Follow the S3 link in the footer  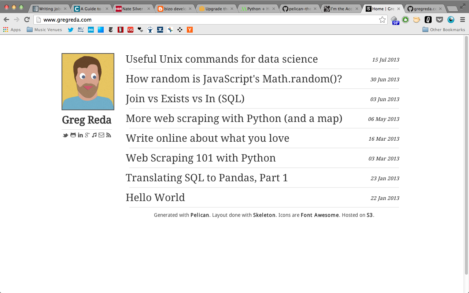(370, 215)
